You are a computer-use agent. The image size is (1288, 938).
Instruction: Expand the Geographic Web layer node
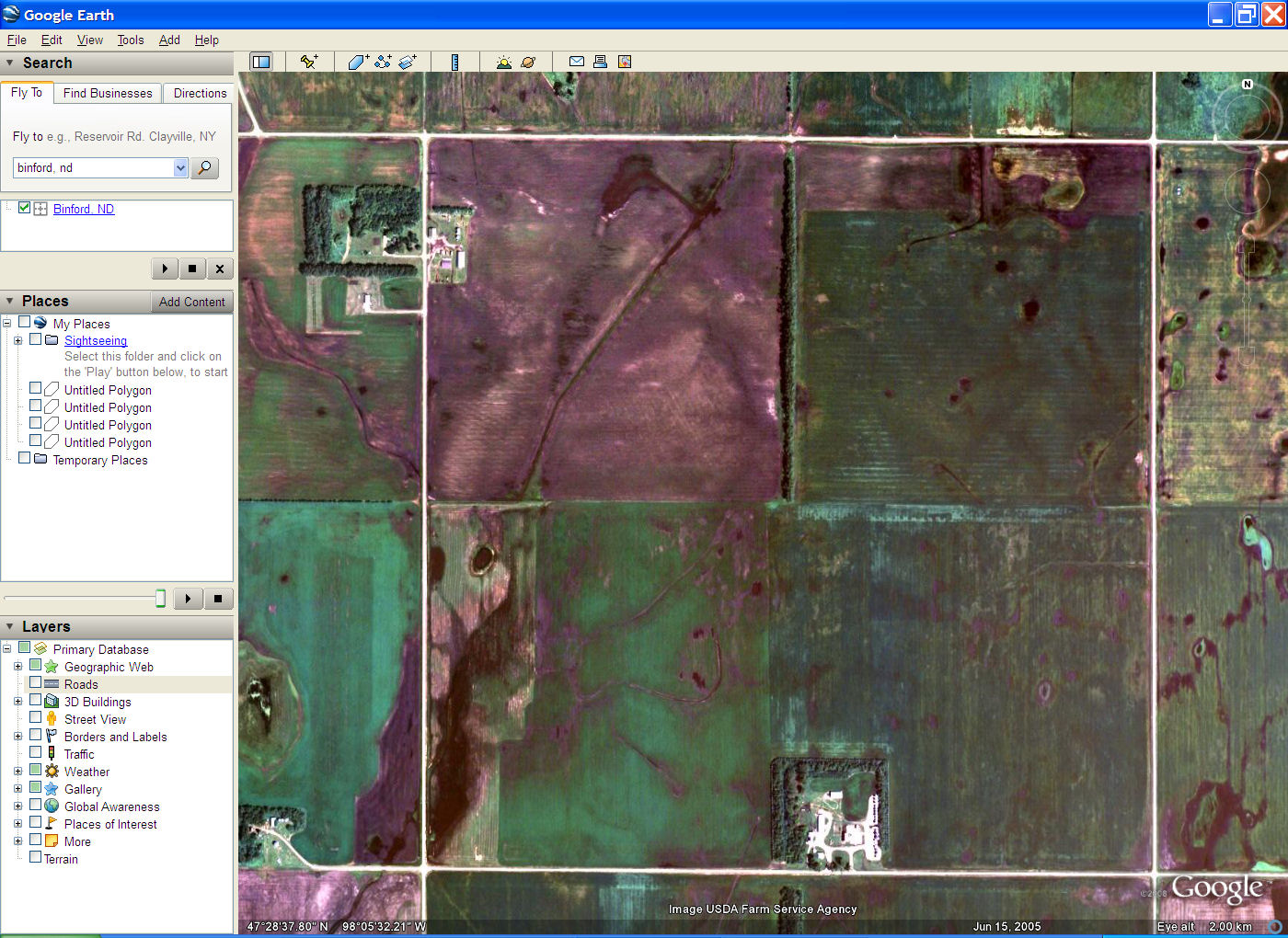[x=17, y=667]
